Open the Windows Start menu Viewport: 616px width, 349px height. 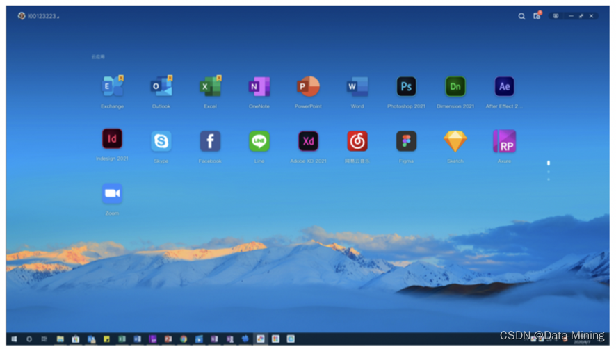click(x=14, y=339)
